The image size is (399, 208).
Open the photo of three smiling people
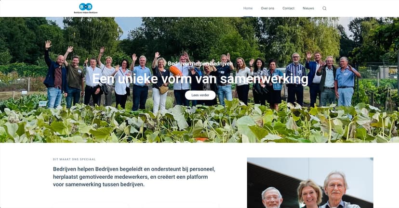tap(310, 183)
